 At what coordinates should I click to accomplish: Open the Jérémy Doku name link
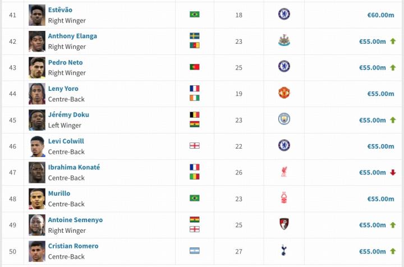[x=68, y=114]
